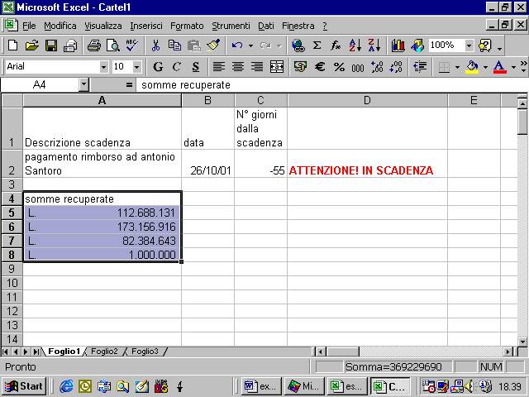The width and height of the screenshot is (529, 397).
Task: Apply thousands separator 000 style
Action: [358, 67]
